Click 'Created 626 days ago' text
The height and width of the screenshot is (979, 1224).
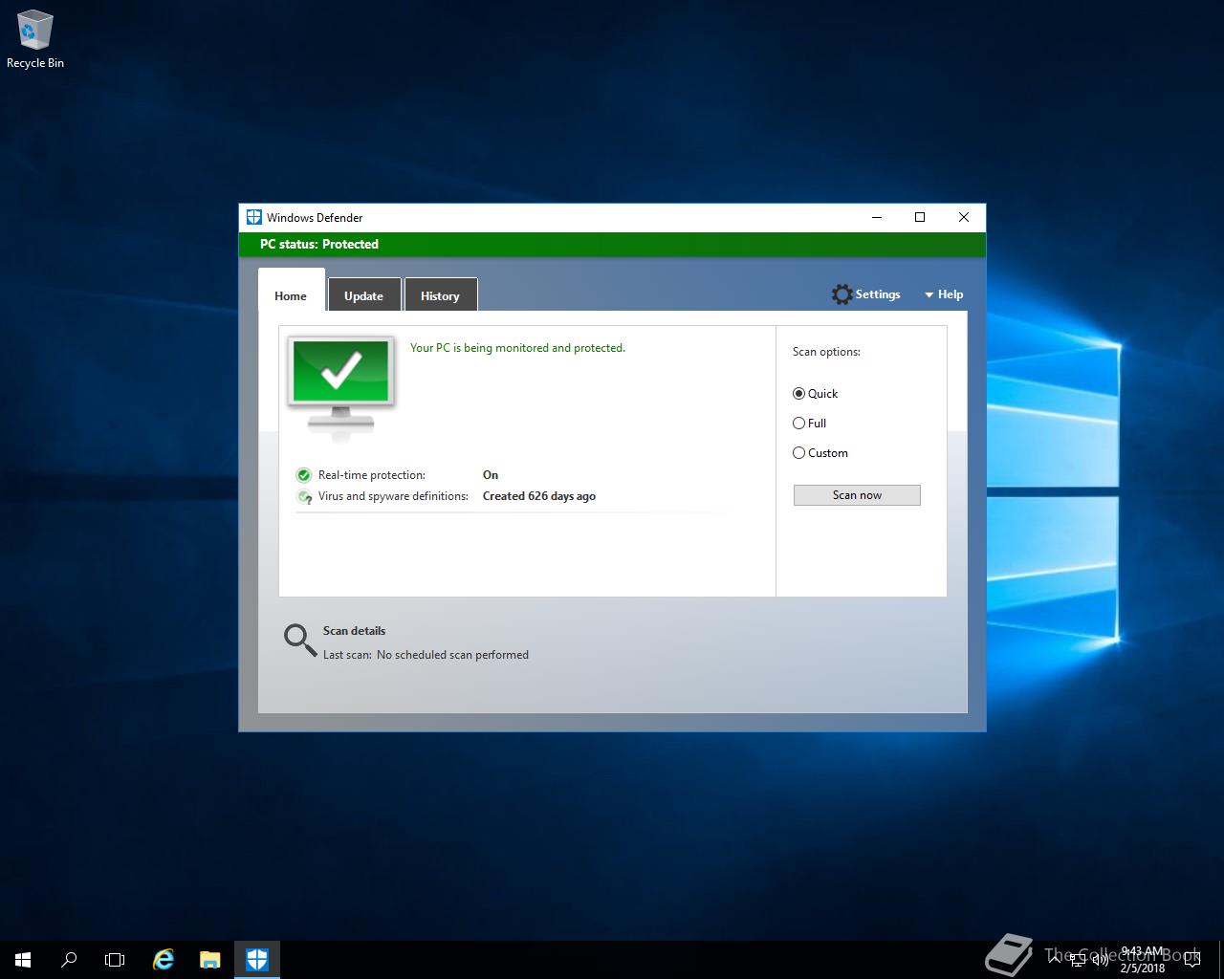click(x=539, y=496)
